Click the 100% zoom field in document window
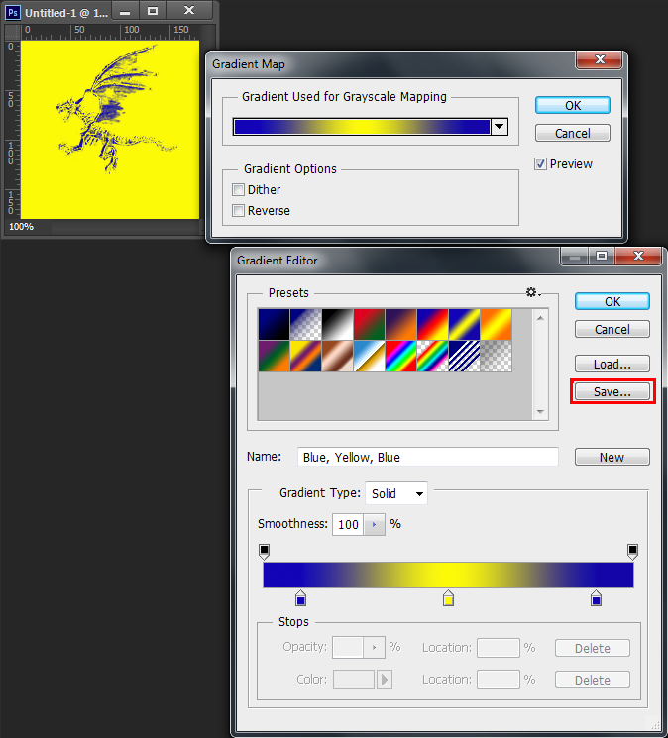 pyautogui.click(x=22, y=227)
